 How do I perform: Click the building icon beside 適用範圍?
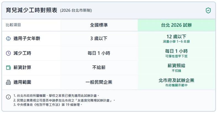tap(8, 82)
